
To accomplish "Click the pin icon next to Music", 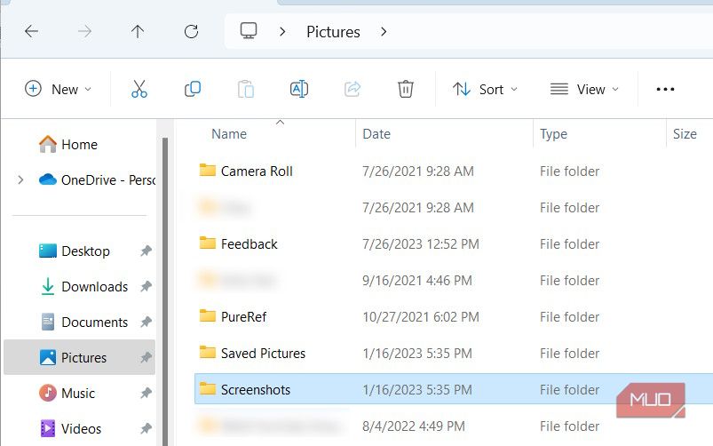I will click(146, 393).
